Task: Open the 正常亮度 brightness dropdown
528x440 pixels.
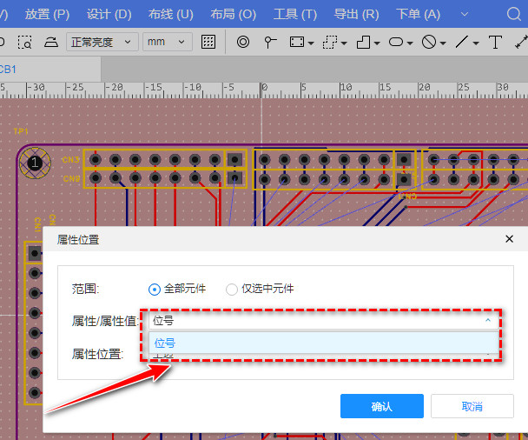Action: [x=102, y=42]
